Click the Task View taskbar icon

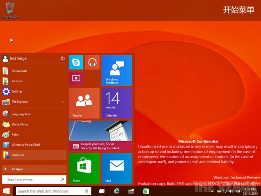[x=102, y=191]
